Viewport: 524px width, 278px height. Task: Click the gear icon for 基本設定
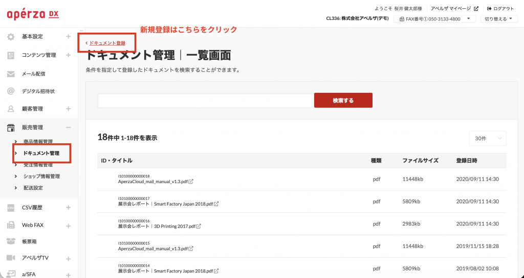click(x=11, y=37)
